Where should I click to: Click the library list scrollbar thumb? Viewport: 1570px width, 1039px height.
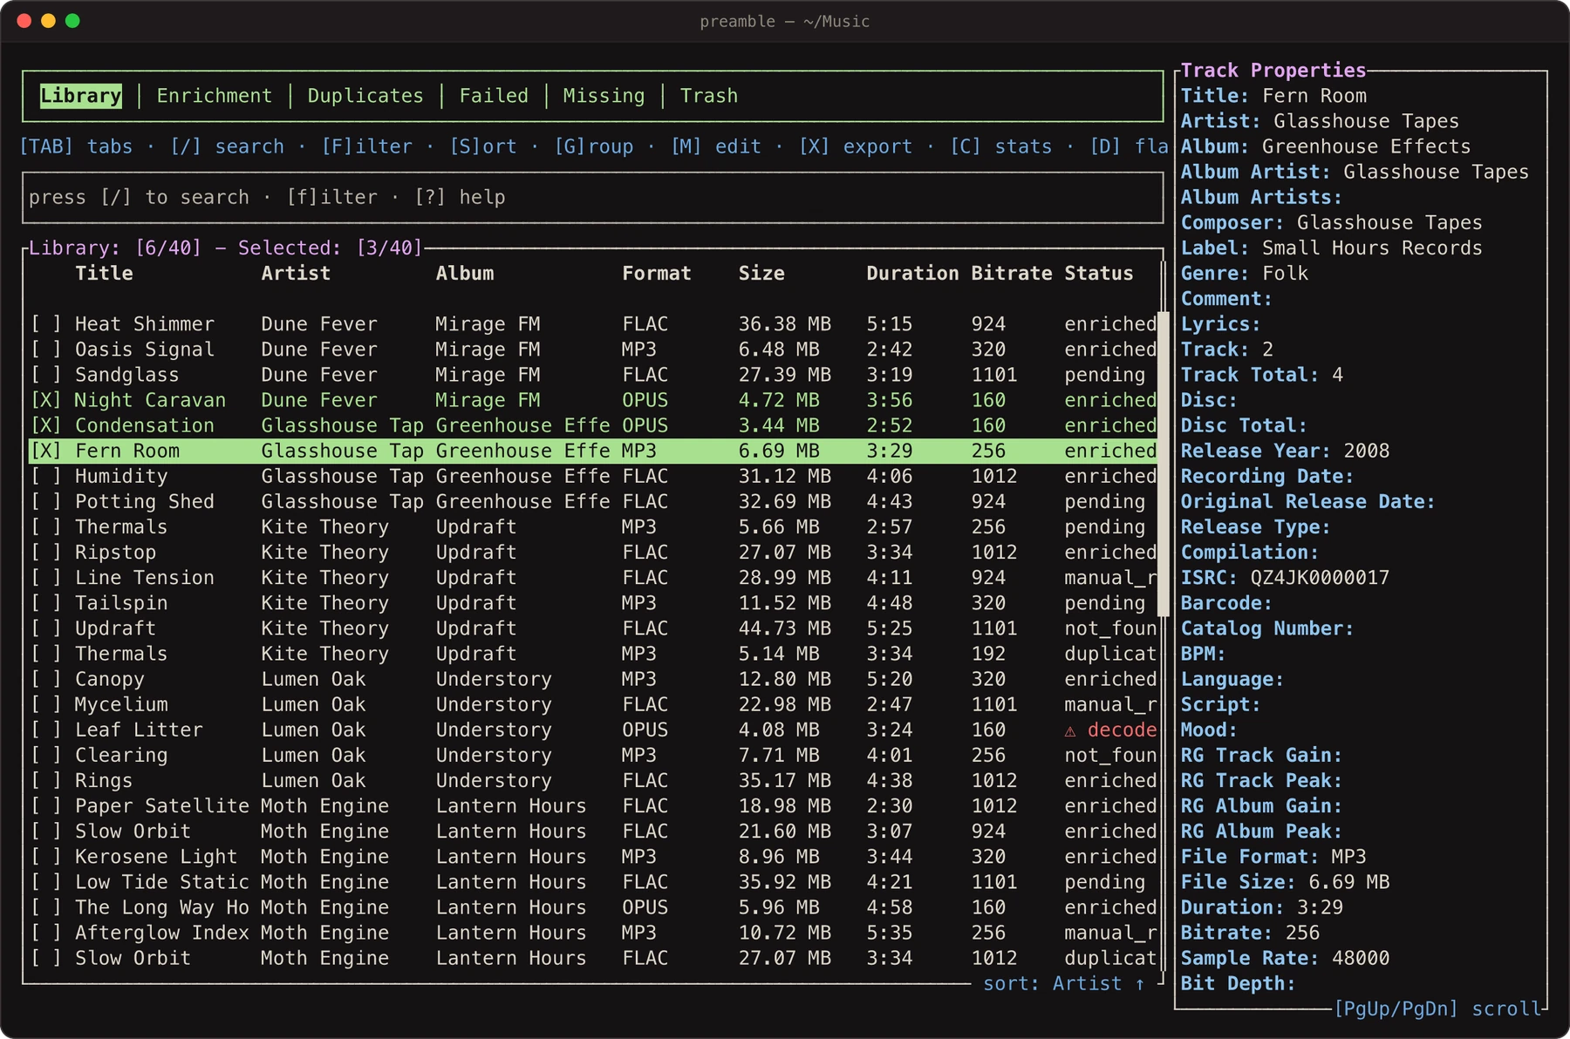pos(1163,464)
